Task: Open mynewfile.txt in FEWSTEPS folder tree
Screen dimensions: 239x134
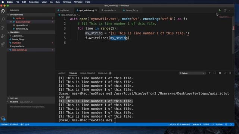Action: pyautogui.click(x=18, y=46)
